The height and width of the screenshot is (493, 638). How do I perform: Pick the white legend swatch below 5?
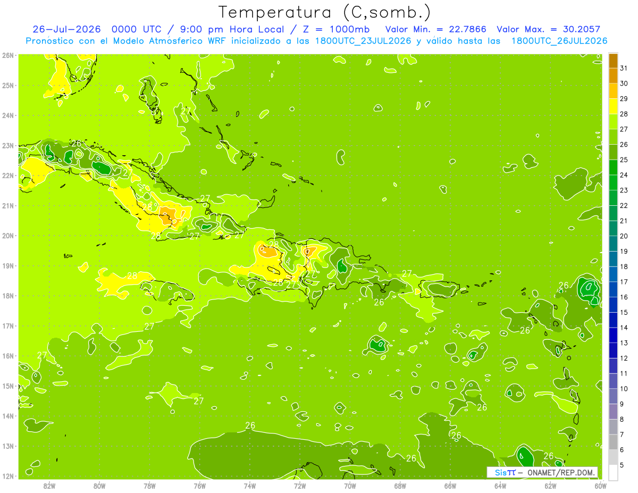[x=613, y=472]
